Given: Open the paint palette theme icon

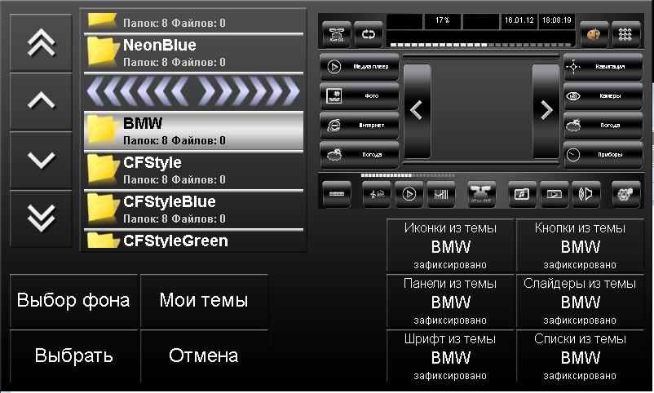Looking at the screenshot, I should pyautogui.click(x=594, y=34).
